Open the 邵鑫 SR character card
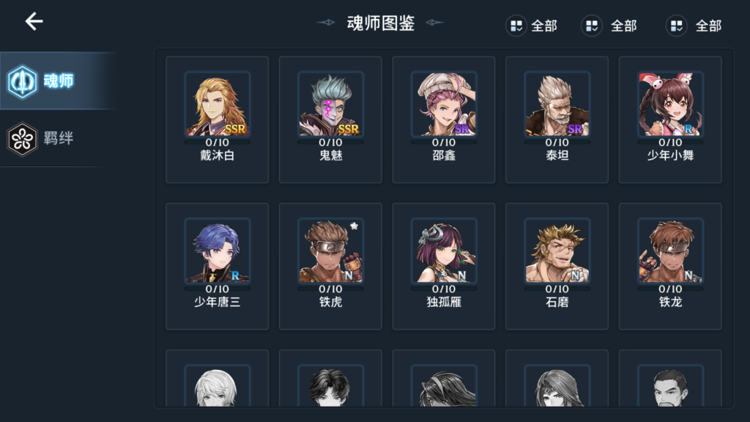This screenshot has height=422, width=750. pyautogui.click(x=444, y=119)
